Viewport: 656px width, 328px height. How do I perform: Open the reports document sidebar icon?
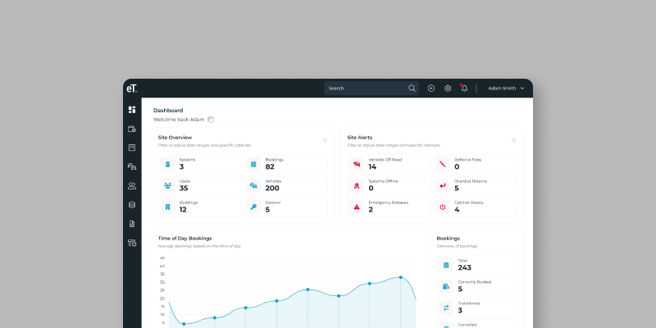132,224
